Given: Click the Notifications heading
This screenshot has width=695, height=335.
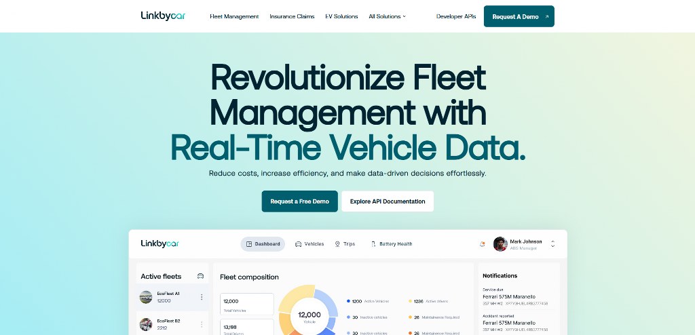Looking at the screenshot, I should click(500, 275).
